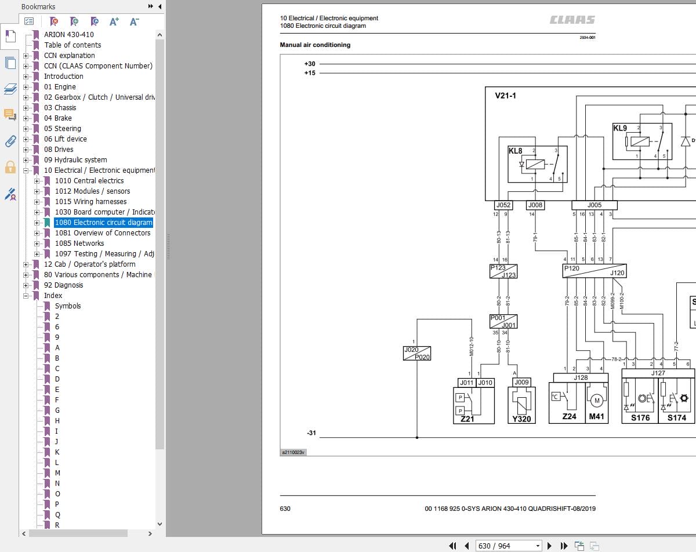Screen dimensions: 696x552
Task: Select the 03 Chassis bookmark
Action: 60,108
